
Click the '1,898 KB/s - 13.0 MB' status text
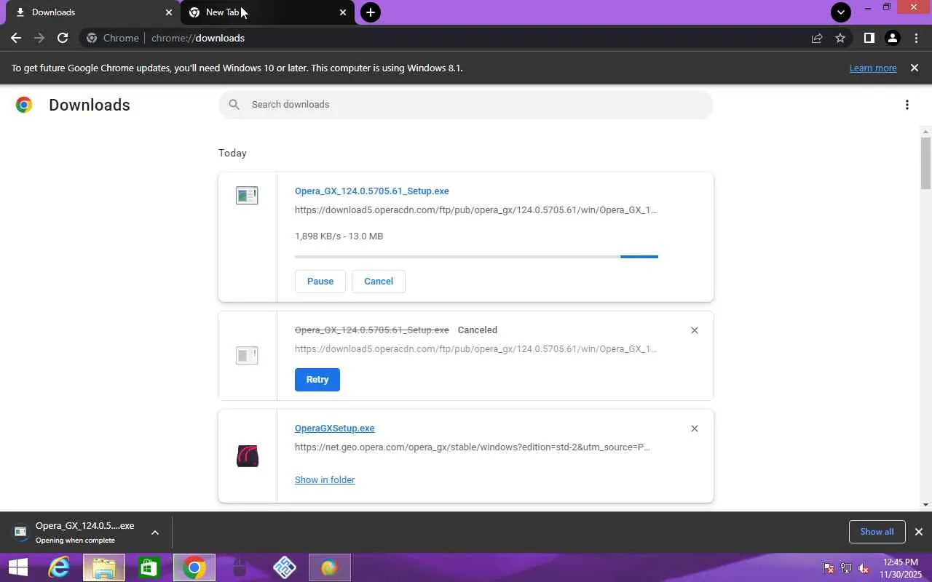point(339,236)
